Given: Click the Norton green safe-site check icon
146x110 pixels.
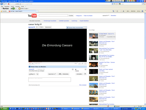Looking at the screenshot, I should pos(13,9).
